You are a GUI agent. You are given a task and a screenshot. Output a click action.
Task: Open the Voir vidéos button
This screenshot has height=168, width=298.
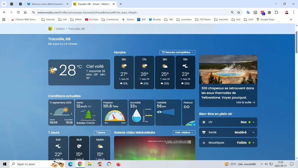(184, 132)
